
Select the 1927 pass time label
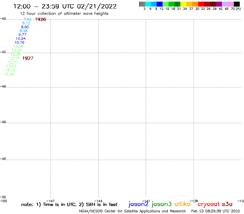(28, 58)
